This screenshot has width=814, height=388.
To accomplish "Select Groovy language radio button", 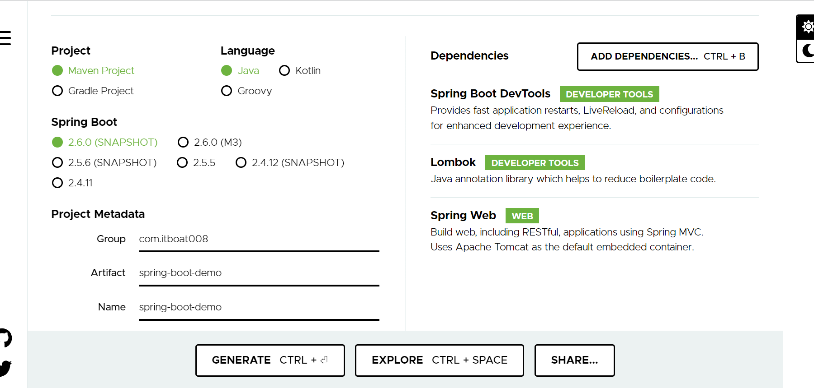I will (x=227, y=91).
